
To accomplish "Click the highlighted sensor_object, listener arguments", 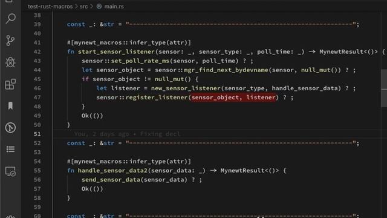I will pyautogui.click(x=233, y=97).
